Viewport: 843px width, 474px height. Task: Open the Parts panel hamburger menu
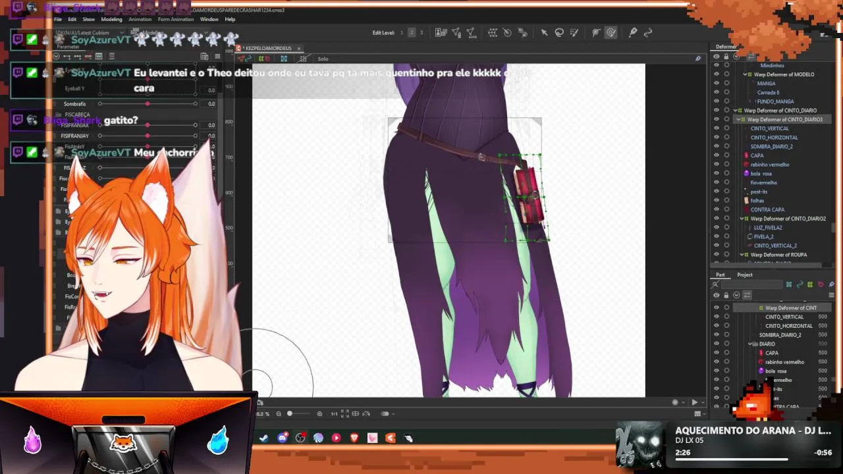[x=831, y=295]
